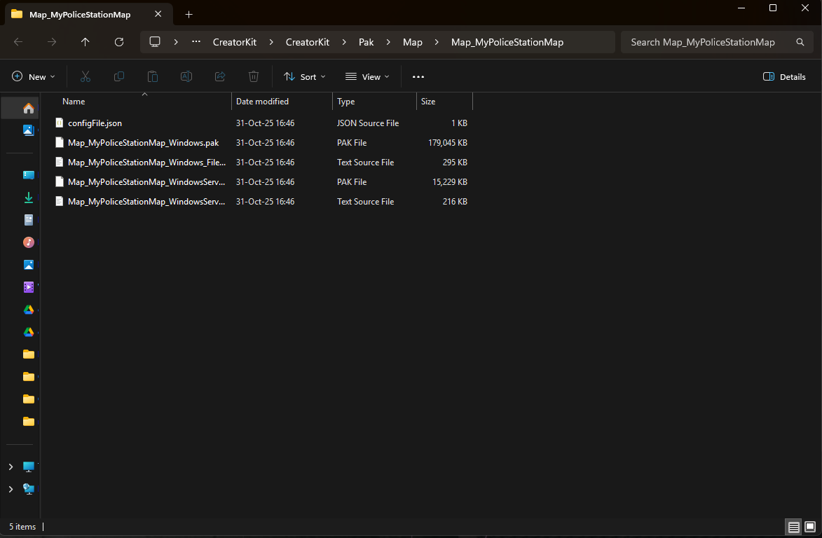Open the Sort dropdown

click(304, 76)
